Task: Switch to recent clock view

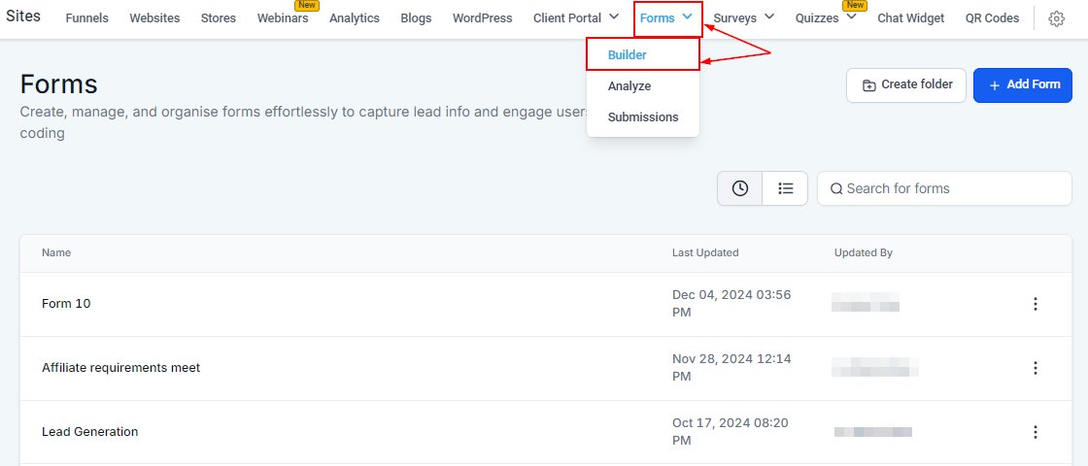Action: click(740, 188)
